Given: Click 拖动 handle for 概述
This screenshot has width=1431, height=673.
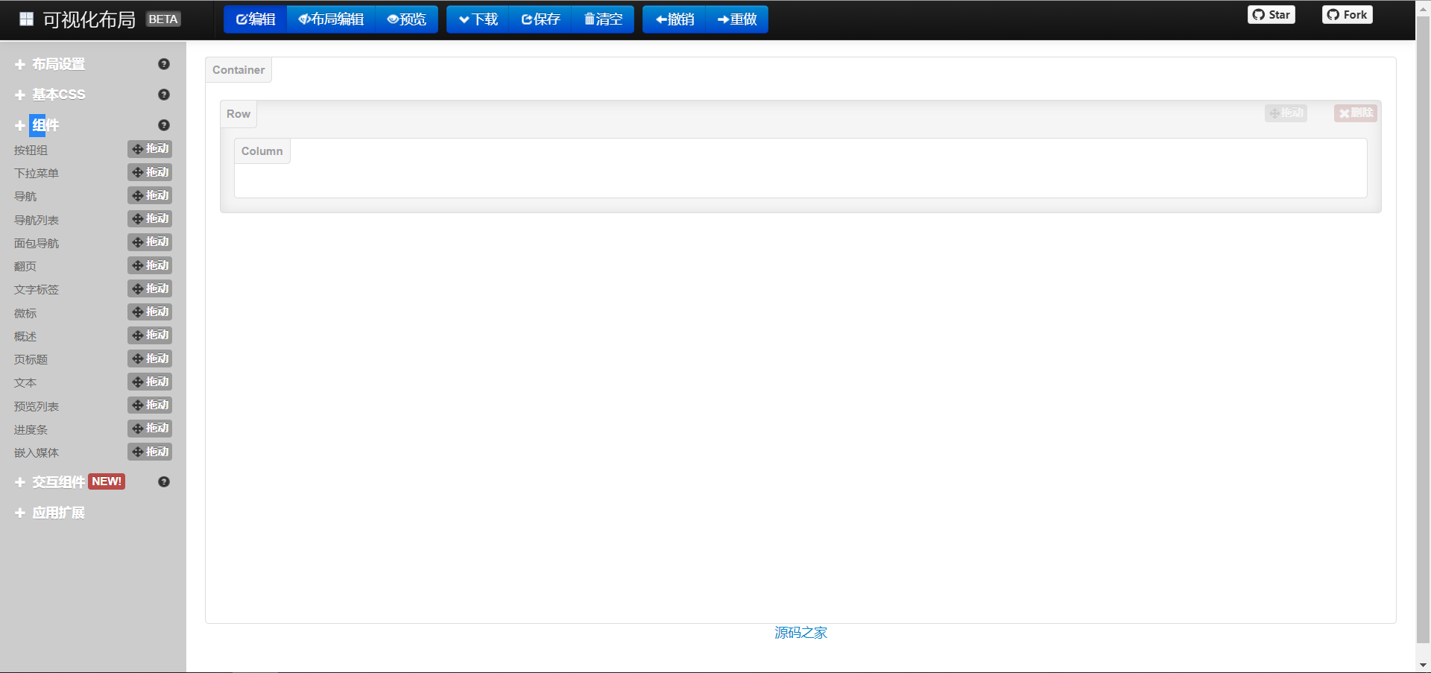Looking at the screenshot, I should tap(150, 335).
